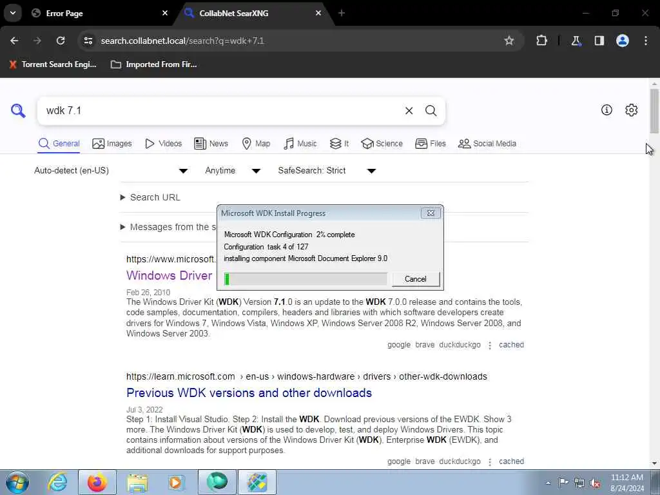The width and height of the screenshot is (660, 495).
Task: Open second result's three-dot options
Action: 490,461
